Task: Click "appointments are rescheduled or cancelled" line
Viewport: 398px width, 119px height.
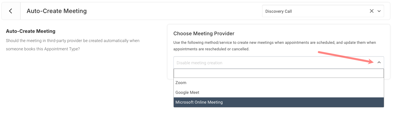Action: click(211, 49)
